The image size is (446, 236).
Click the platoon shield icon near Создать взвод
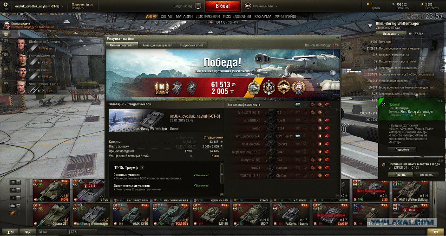coord(198,6)
